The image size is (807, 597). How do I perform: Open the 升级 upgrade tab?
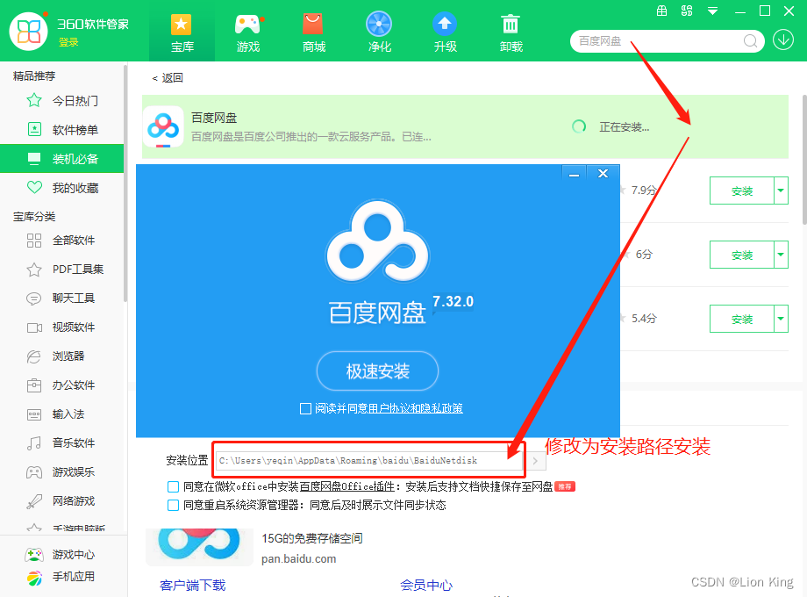(446, 33)
